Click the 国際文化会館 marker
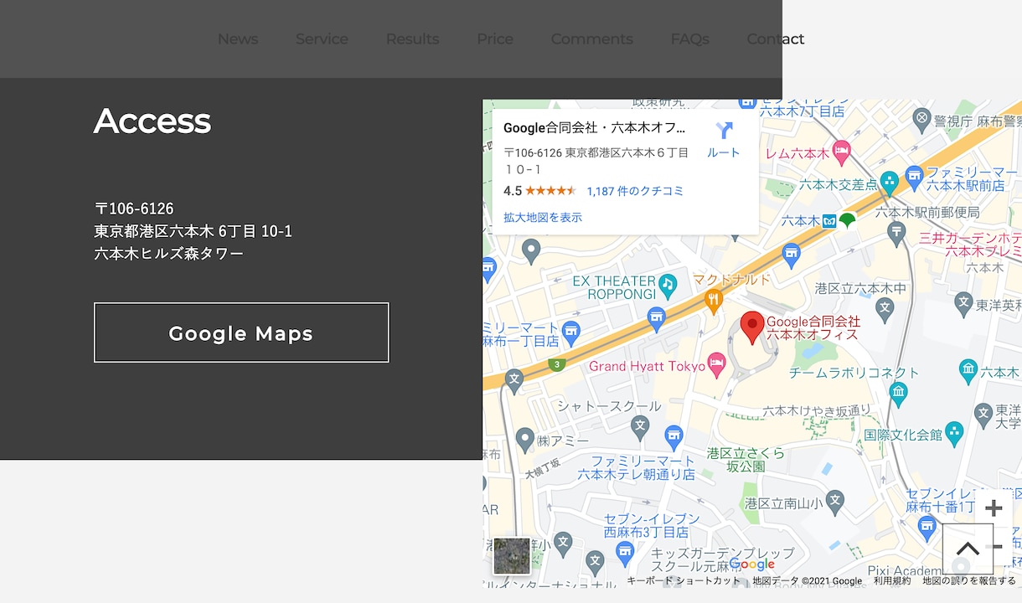The width and height of the screenshot is (1022, 603). (x=953, y=433)
